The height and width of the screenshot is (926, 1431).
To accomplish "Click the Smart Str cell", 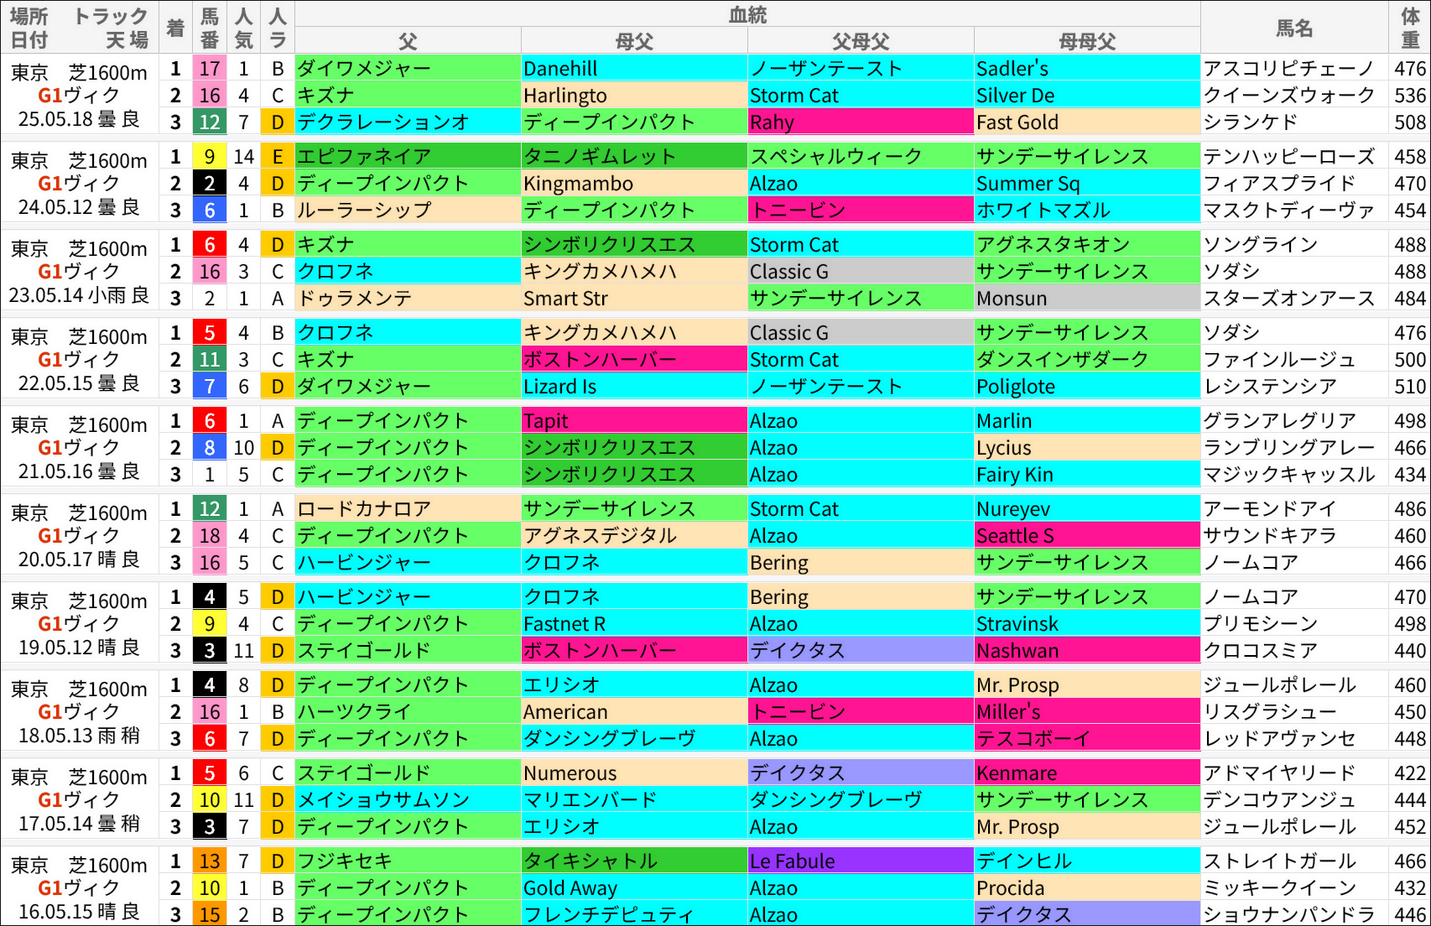I will pos(634,299).
